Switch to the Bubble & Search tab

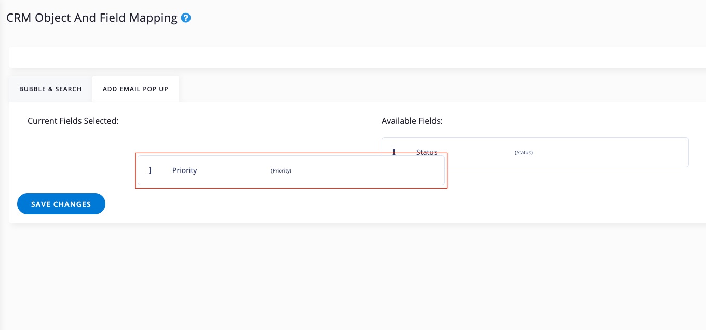click(x=50, y=89)
